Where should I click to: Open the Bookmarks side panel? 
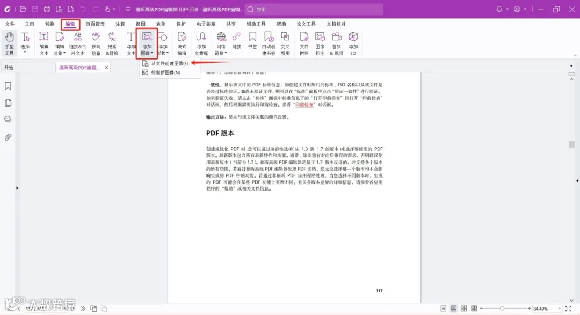pyautogui.click(x=8, y=86)
